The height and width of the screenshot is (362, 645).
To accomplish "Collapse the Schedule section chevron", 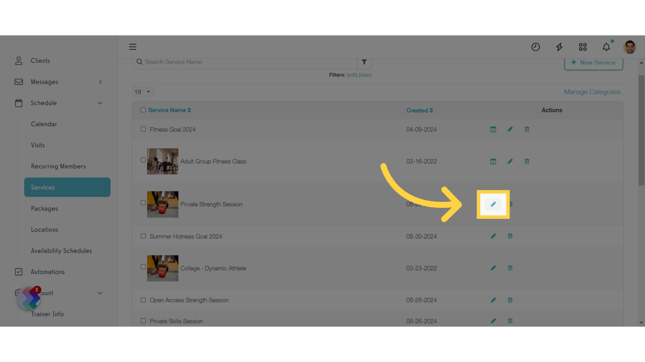I will (100, 103).
